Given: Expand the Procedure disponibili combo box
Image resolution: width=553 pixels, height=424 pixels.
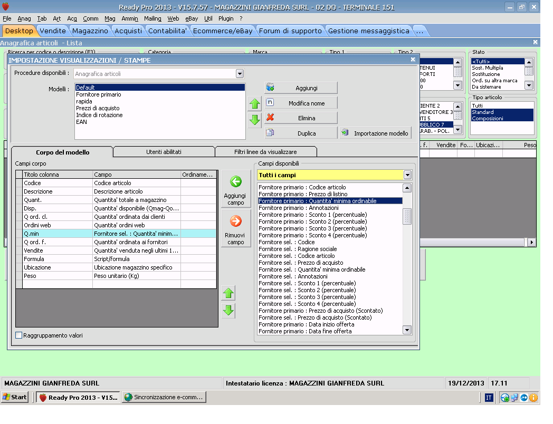Looking at the screenshot, I should 240,74.
